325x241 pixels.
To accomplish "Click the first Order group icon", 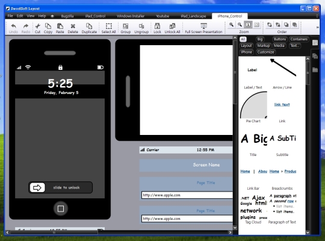I will (269, 25).
